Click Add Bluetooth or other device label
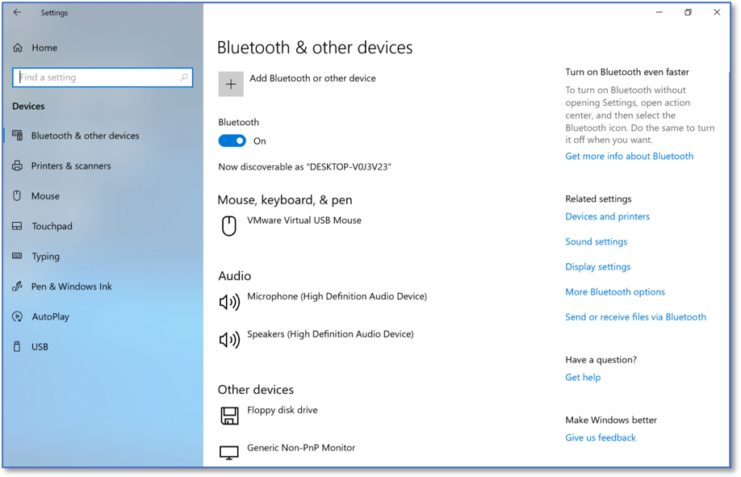The image size is (741, 477). tap(312, 78)
